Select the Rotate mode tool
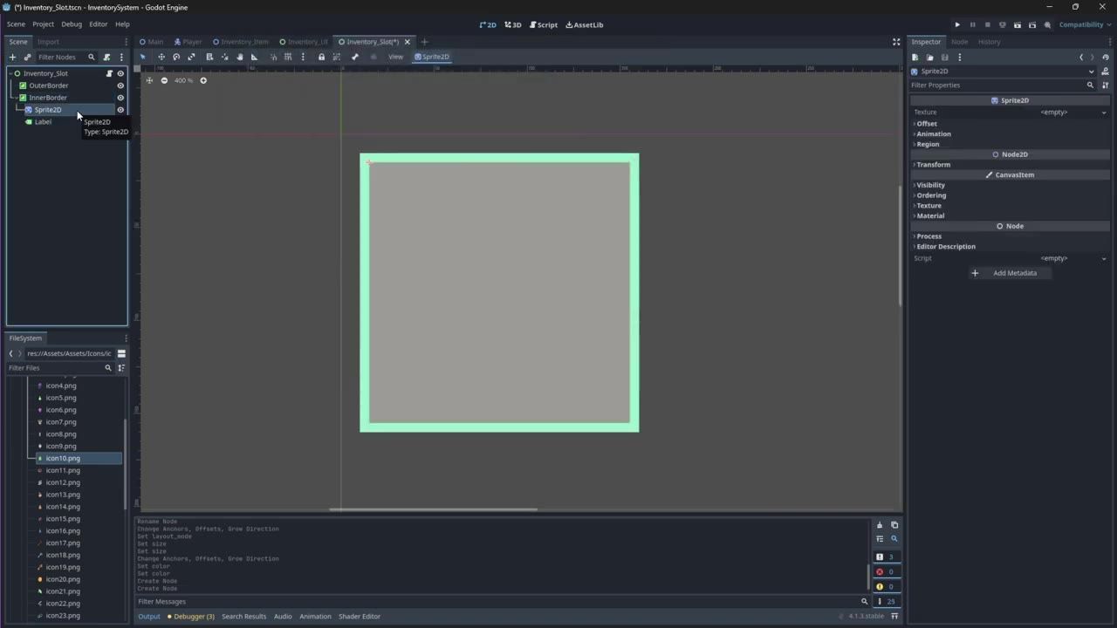 pyautogui.click(x=176, y=57)
